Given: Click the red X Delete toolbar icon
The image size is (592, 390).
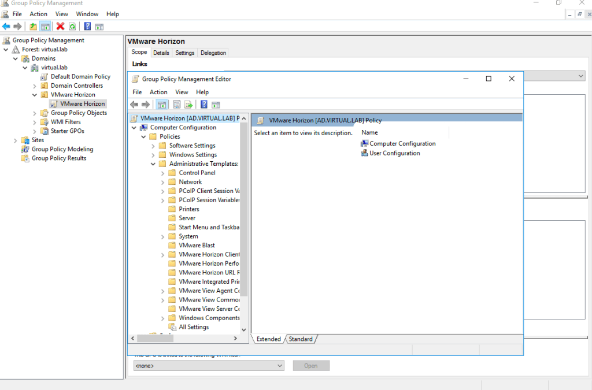Looking at the screenshot, I should pyautogui.click(x=60, y=26).
